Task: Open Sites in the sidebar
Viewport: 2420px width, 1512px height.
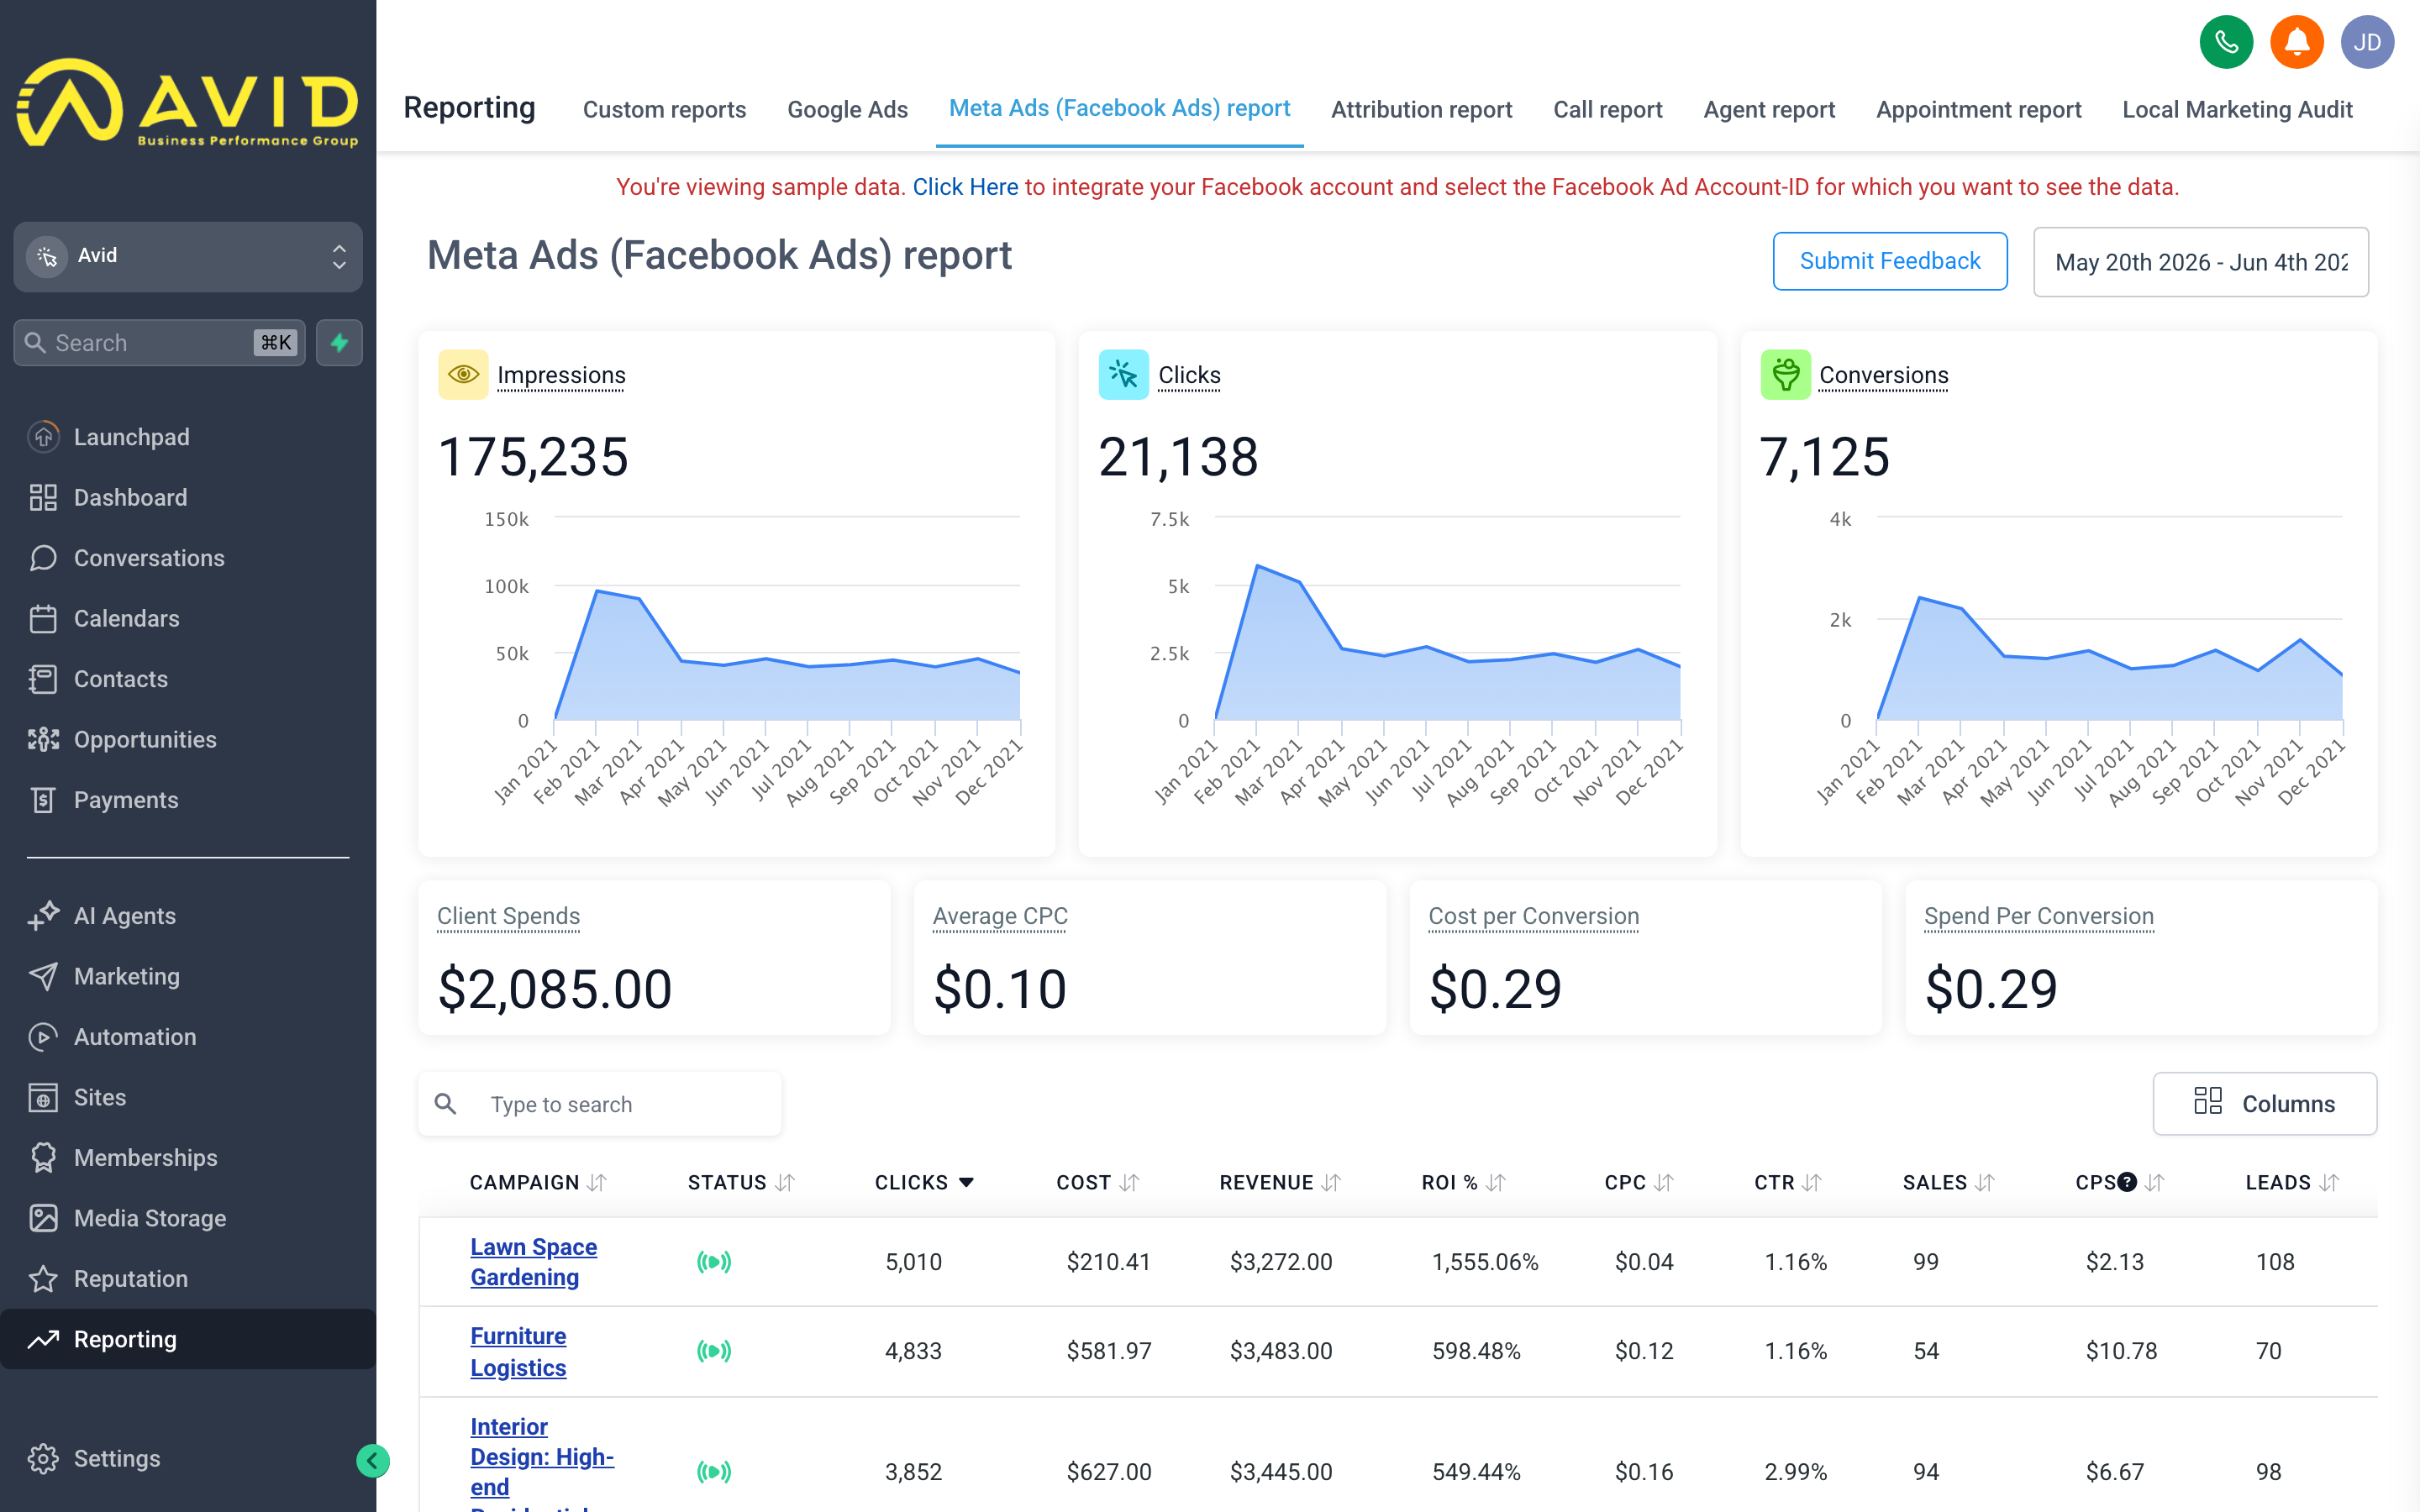Action: pos(188,1097)
